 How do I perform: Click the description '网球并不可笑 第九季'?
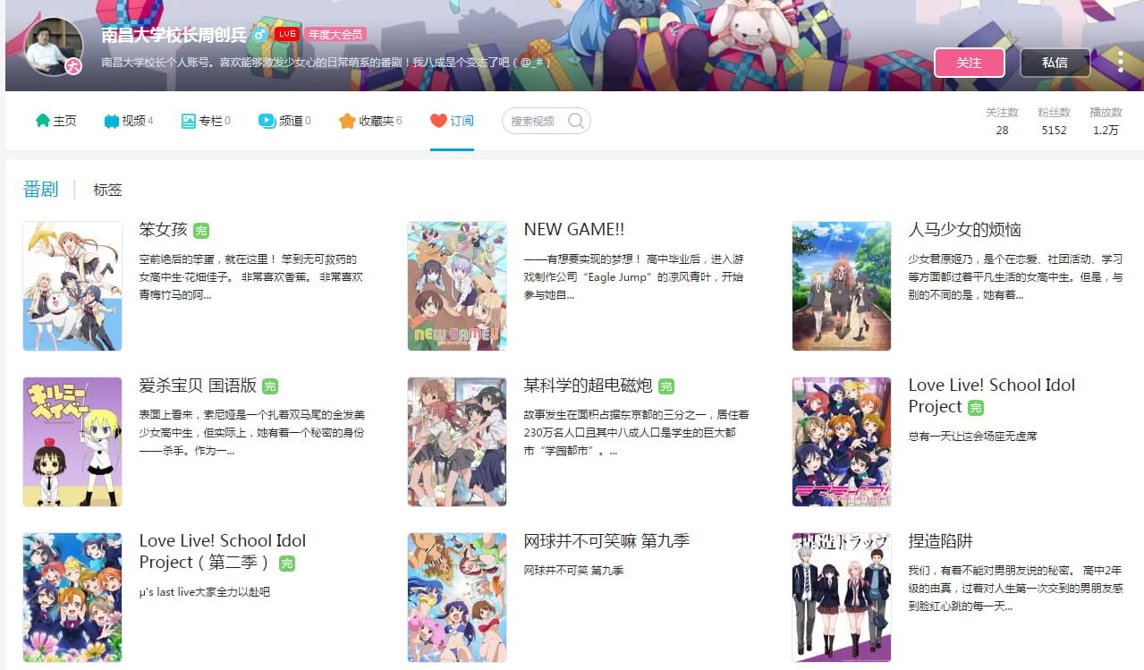(x=574, y=571)
